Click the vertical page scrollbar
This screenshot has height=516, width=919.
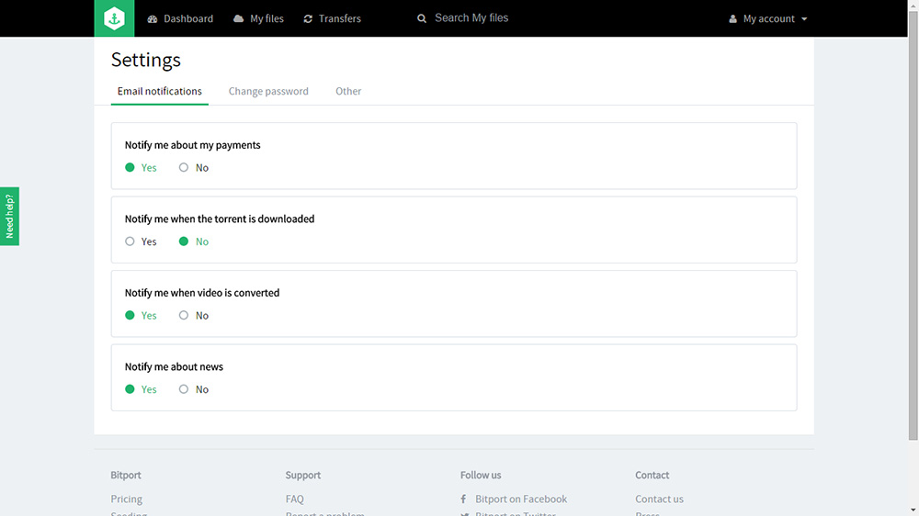tap(913, 226)
